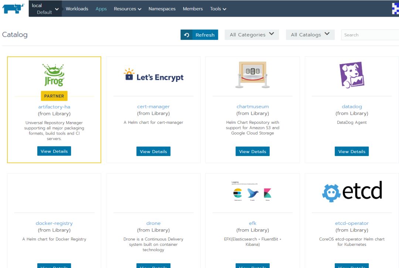This screenshot has height=268, width=399.
Task: Expand the local Default cluster selector
Action: click(x=45, y=8)
